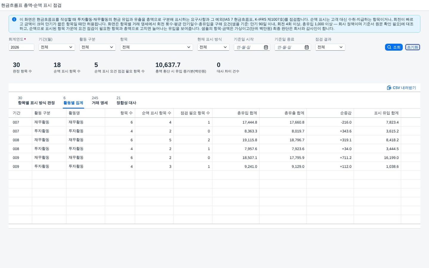
Task: Click the 초기화 reset button
Action: click(x=412, y=47)
